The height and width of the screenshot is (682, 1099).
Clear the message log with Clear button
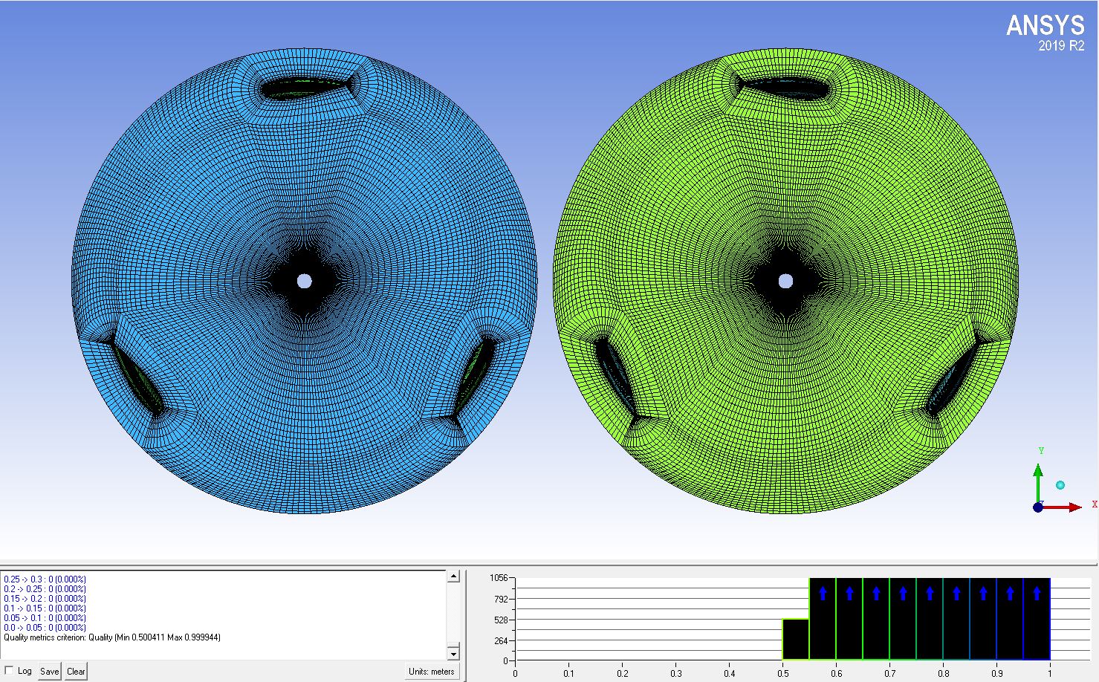(76, 671)
